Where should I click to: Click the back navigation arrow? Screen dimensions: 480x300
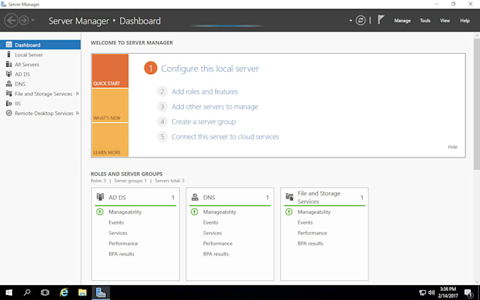coord(11,20)
